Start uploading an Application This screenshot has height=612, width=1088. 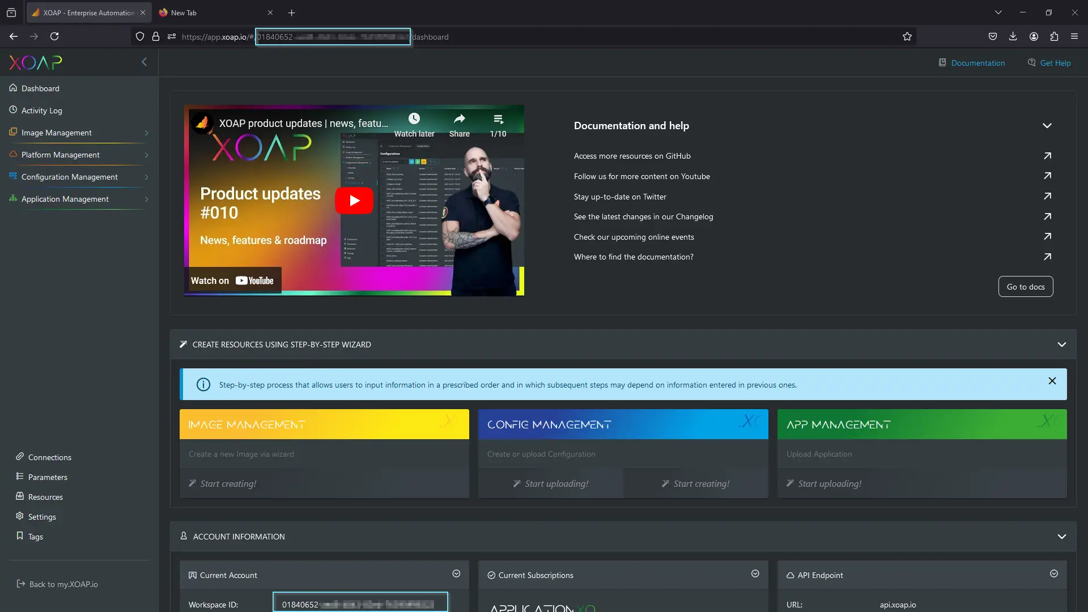click(824, 484)
